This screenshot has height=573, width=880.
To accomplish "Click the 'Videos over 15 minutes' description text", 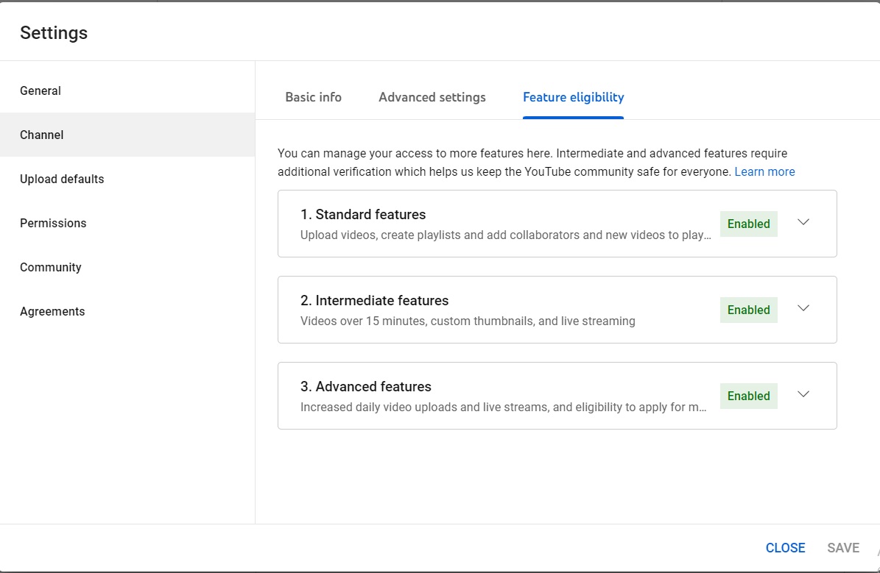I will [x=468, y=321].
